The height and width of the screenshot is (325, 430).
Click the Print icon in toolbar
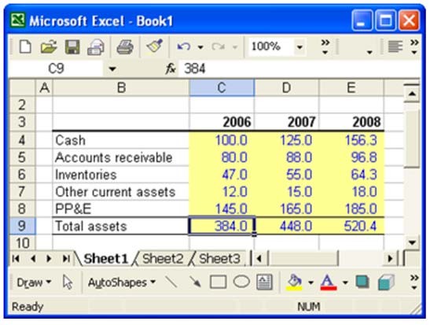click(x=125, y=46)
